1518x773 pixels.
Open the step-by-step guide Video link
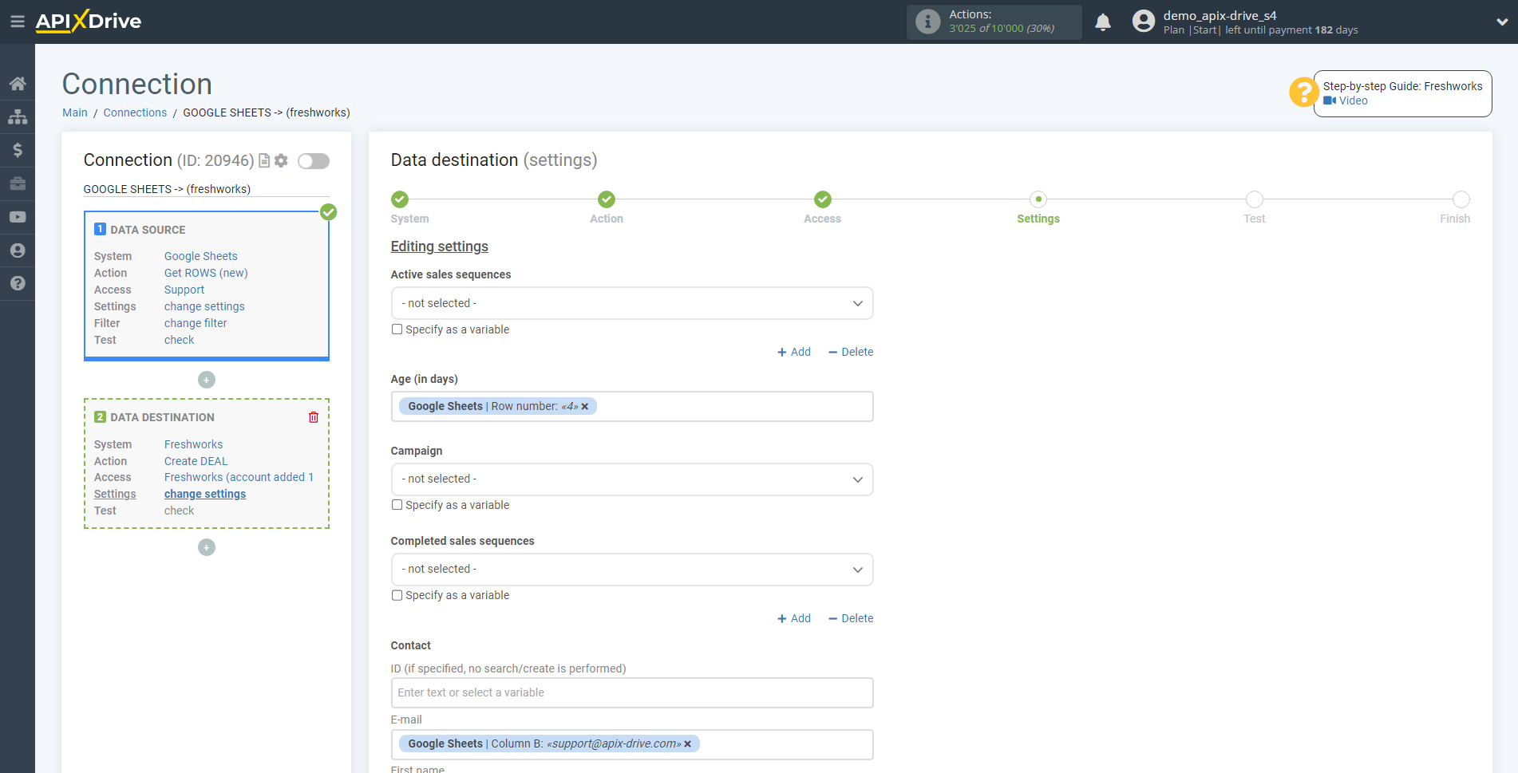click(1346, 101)
